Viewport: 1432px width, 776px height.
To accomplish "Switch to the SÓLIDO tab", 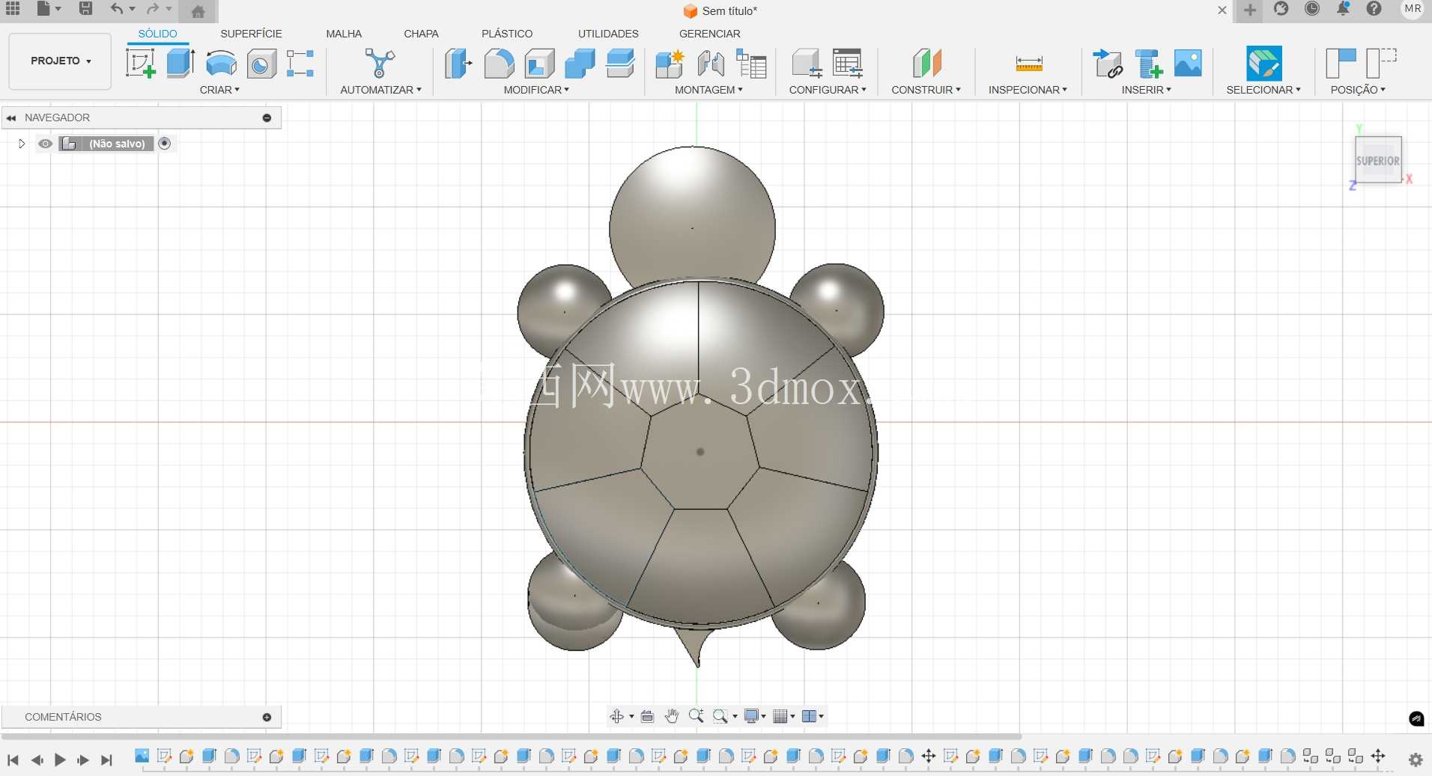I will pyautogui.click(x=157, y=34).
